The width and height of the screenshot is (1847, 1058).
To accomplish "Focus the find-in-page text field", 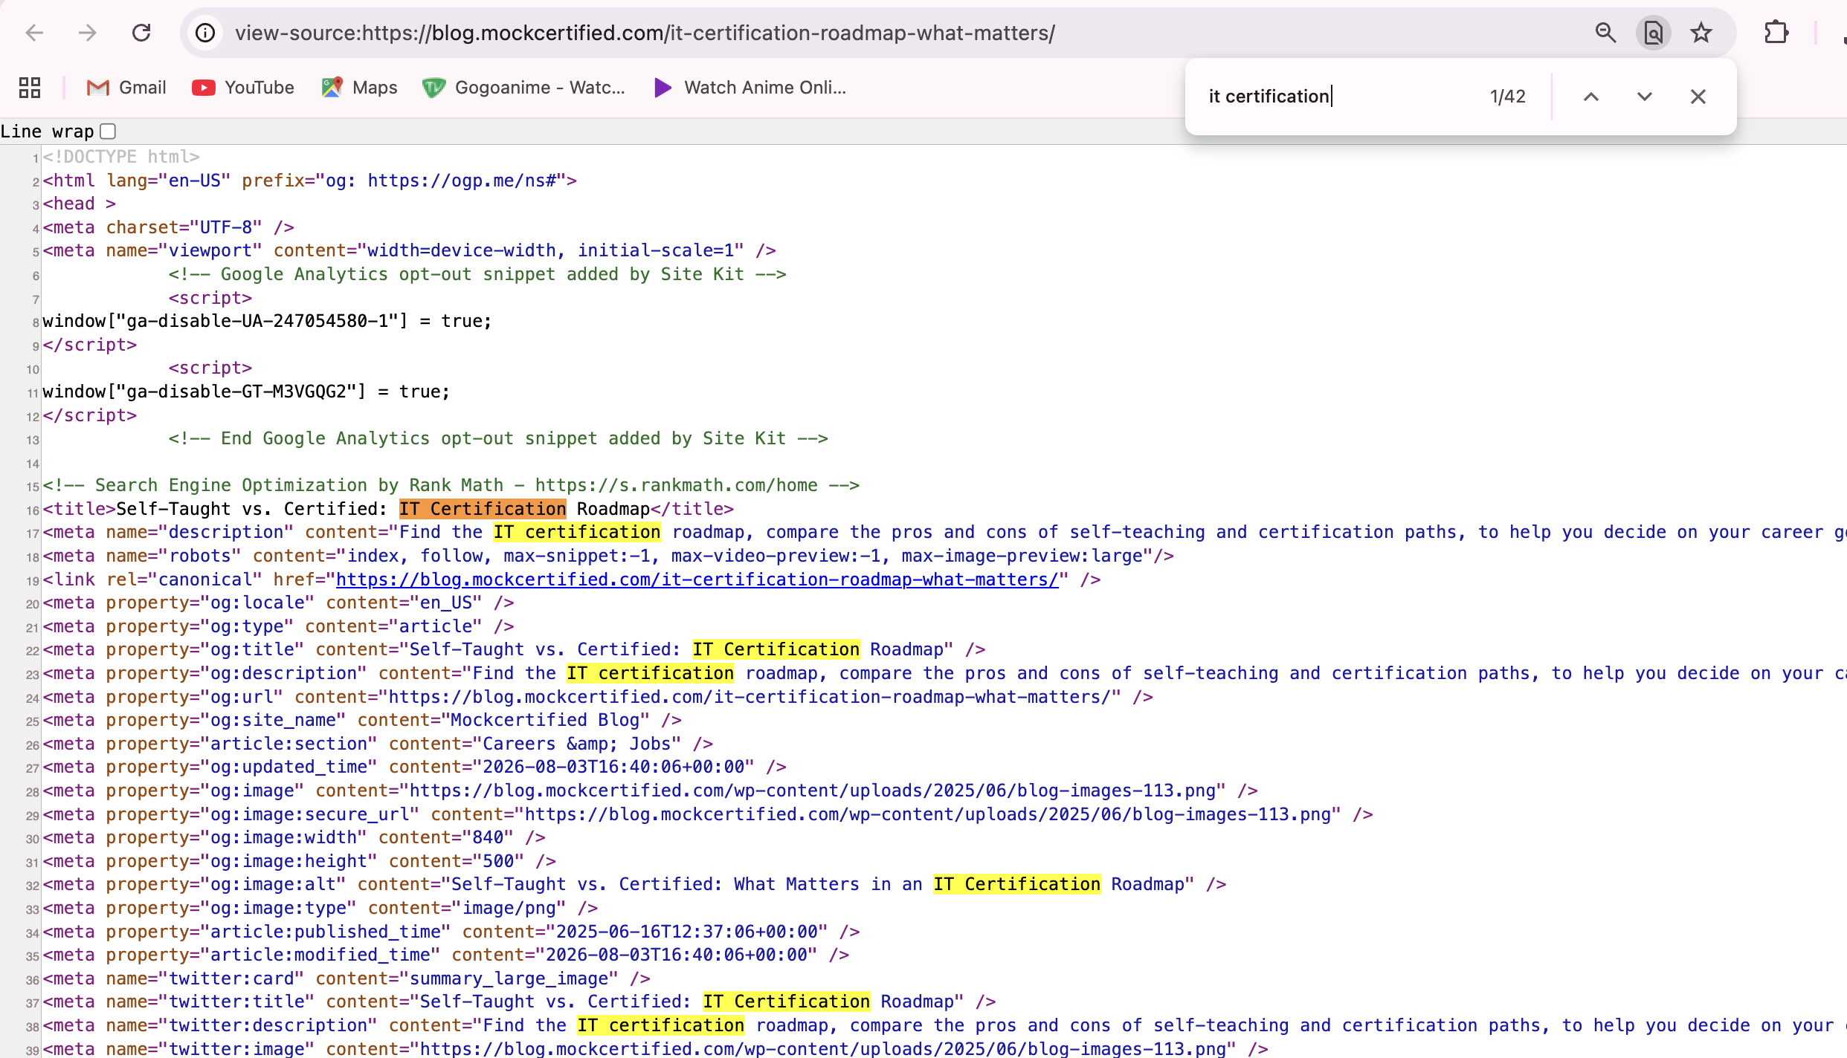I will [x=1338, y=97].
